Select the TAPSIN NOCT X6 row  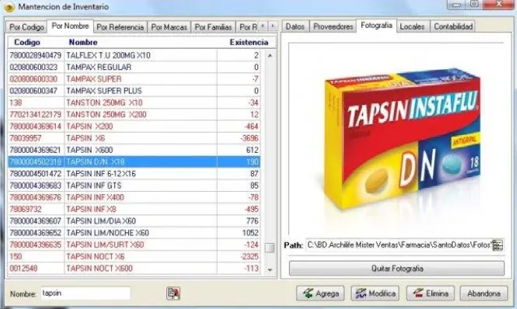pyautogui.click(x=134, y=257)
